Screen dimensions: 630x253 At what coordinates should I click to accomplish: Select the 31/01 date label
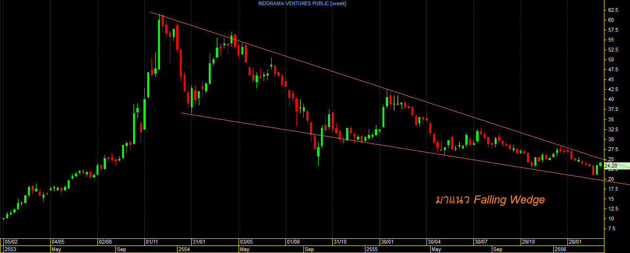[x=199, y=242]
